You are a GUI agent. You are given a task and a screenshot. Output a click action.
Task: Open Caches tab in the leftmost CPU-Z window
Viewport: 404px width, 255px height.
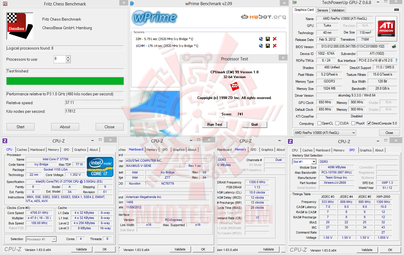22,150
